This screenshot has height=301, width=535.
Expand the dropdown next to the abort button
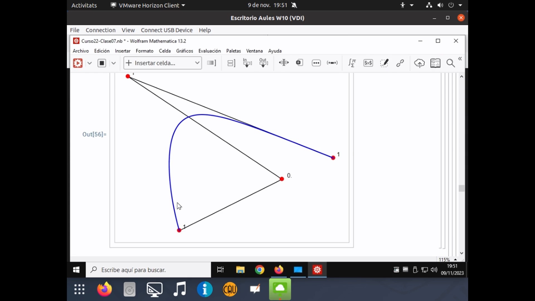point(113,63)
